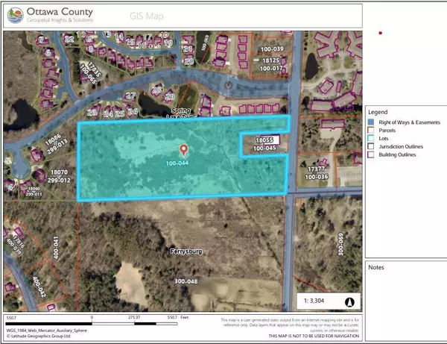Click the Lots legend swatch
The image size is (447, 344).
371,138
